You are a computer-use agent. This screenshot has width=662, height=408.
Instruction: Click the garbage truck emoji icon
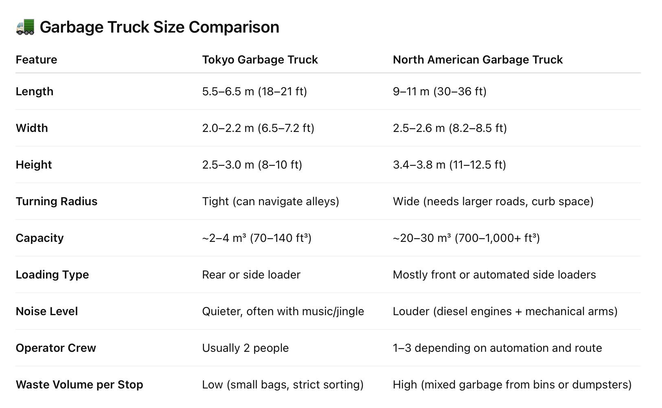pos(25,27)
